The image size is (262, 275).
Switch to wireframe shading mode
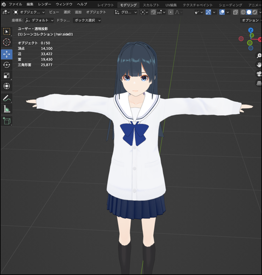point(243,12)
